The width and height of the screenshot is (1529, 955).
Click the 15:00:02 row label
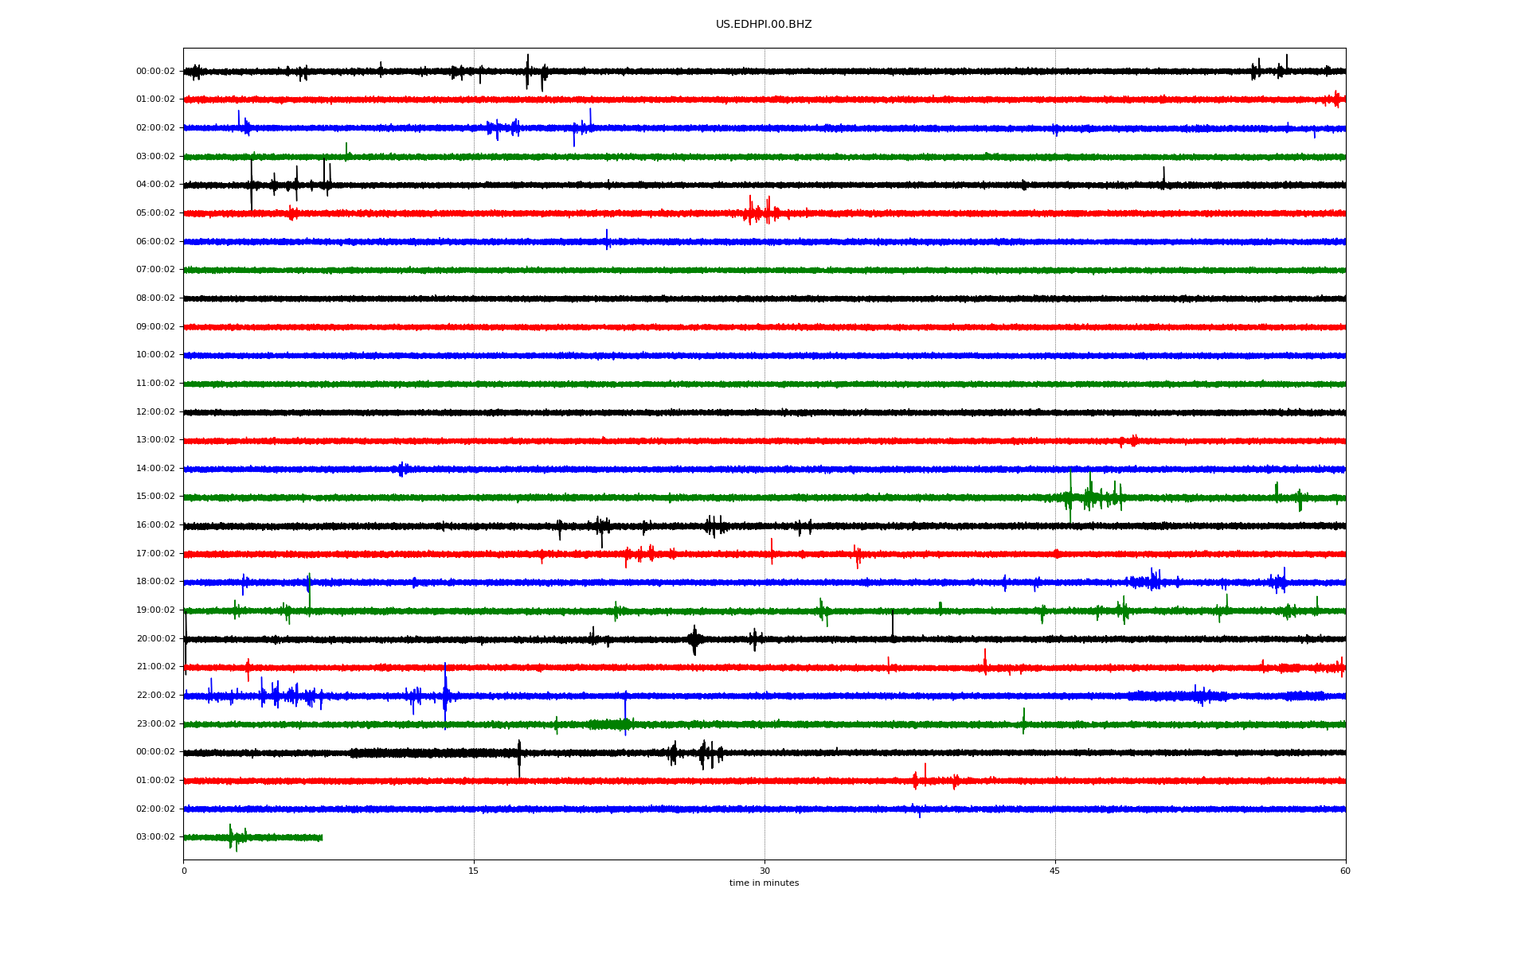155,497
